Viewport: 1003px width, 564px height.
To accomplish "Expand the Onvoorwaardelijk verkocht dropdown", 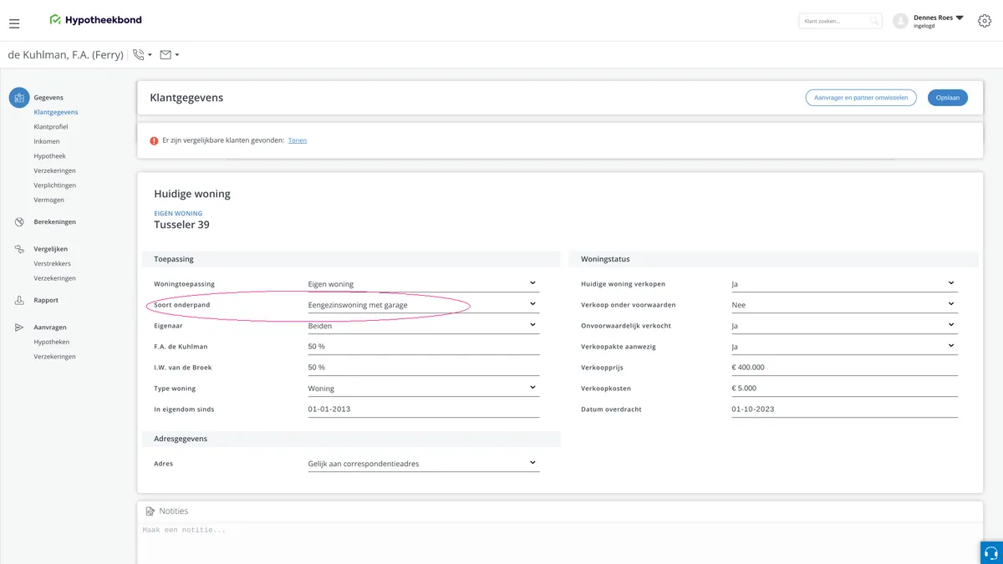I will 844,326.
